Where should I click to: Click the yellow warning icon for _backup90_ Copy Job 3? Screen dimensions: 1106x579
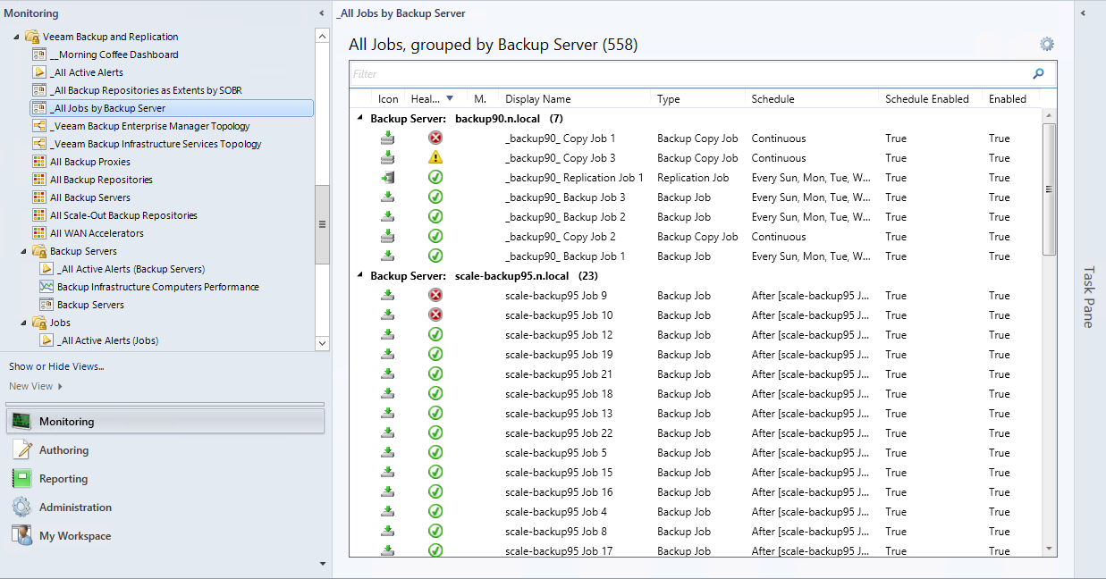tap(435, 158)
